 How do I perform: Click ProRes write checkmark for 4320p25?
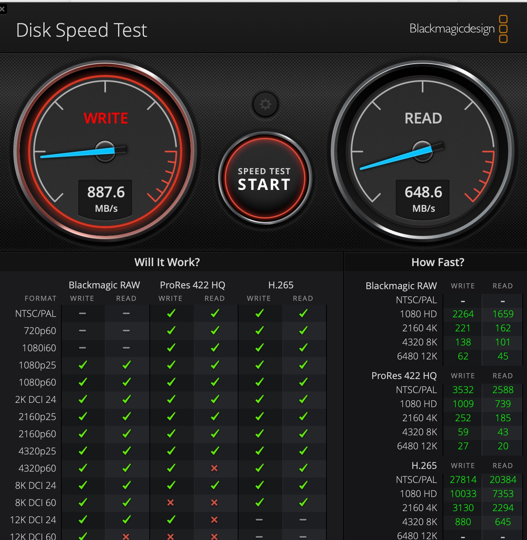171,451
